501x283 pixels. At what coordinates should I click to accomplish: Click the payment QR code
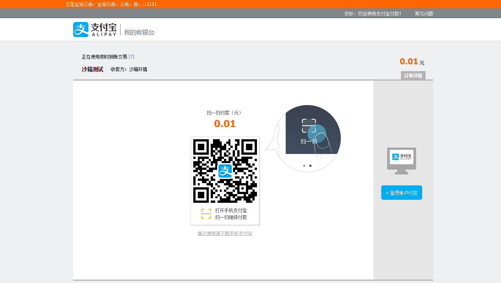coord(225,171)
